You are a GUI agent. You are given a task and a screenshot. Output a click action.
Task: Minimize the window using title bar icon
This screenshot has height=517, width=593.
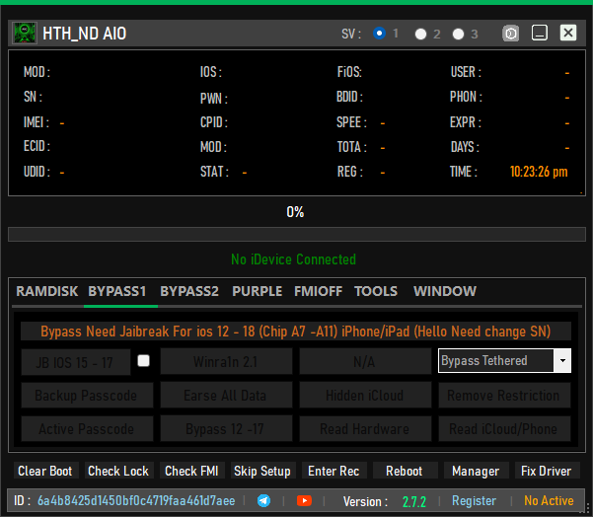coord(540,34)
